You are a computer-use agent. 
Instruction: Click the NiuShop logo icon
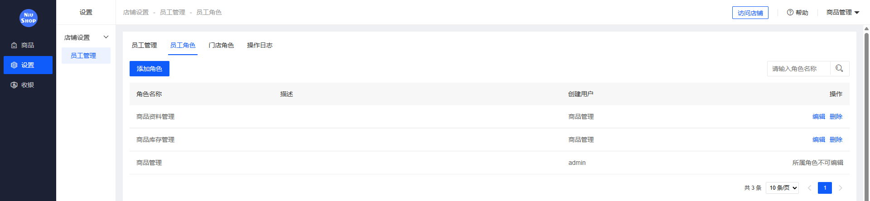tap(28, 18)
